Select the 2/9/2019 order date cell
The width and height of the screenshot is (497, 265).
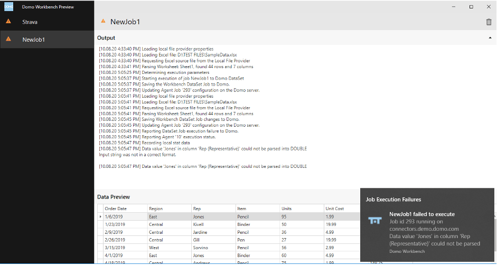(126, 232)
